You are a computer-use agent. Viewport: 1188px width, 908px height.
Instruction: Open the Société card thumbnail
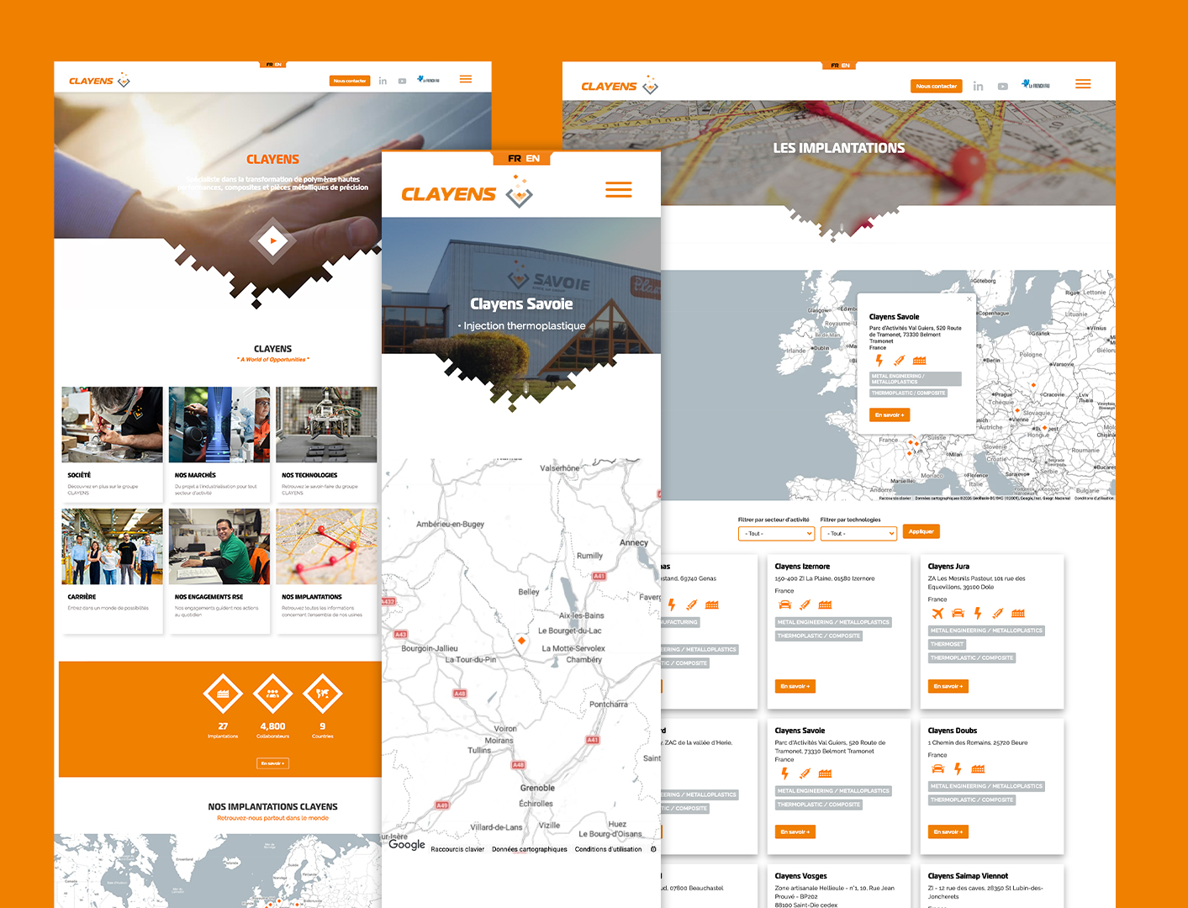[x=112, y=425]
